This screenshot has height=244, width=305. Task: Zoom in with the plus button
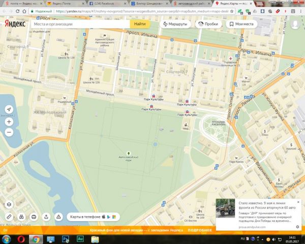pyautogui.click(x=9, y=122)
